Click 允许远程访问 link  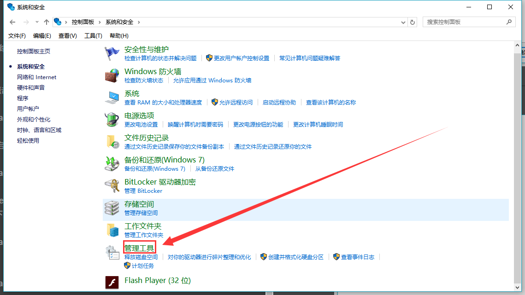pos(236,103)
